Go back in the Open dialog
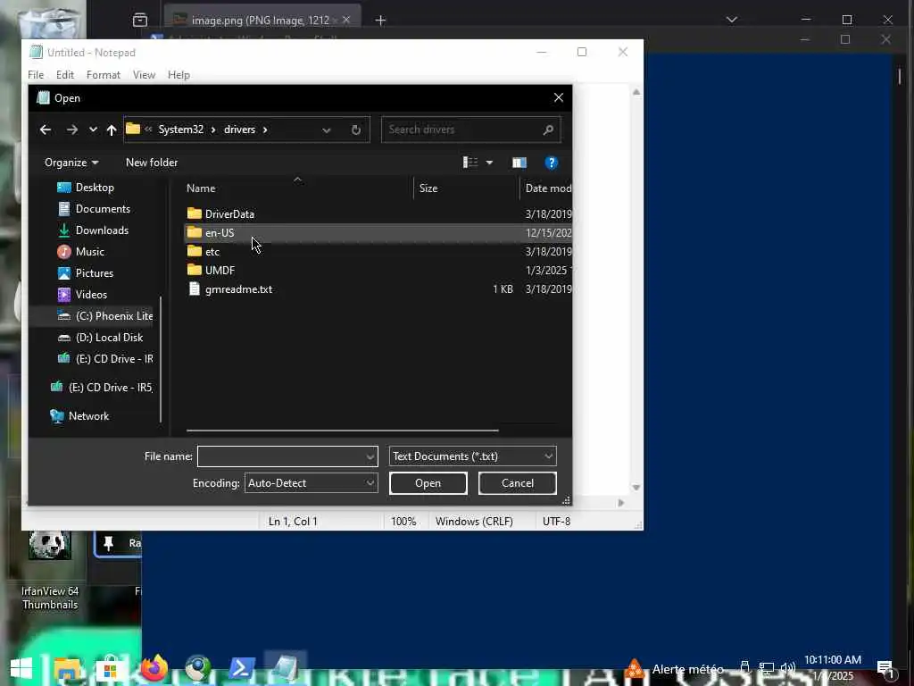 coord(46,130)
